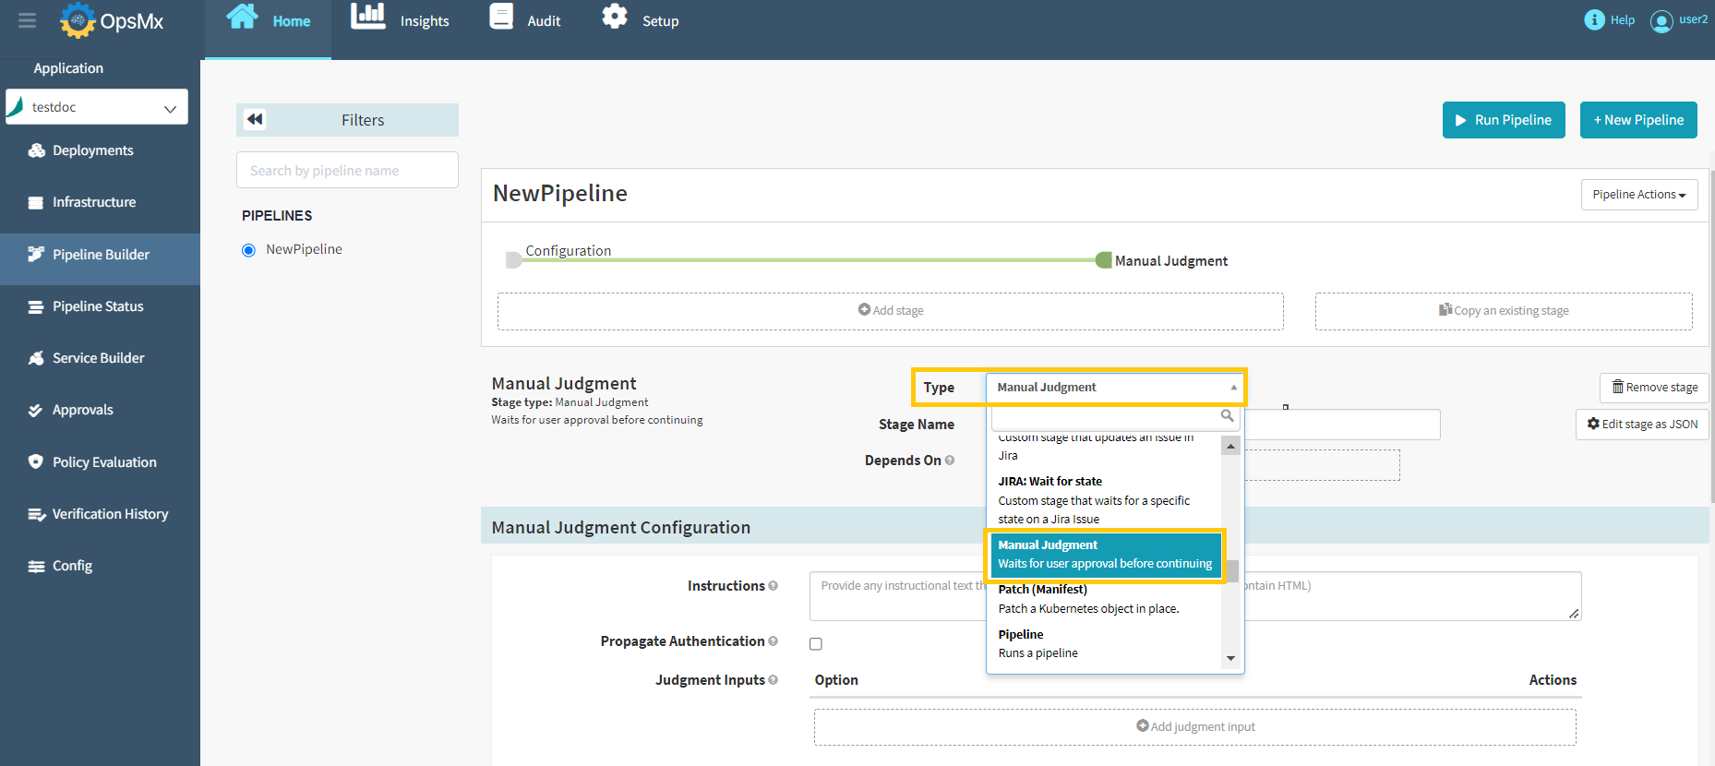Collapse filters with double-arrow icon
1715x766 pixels.
256,119
